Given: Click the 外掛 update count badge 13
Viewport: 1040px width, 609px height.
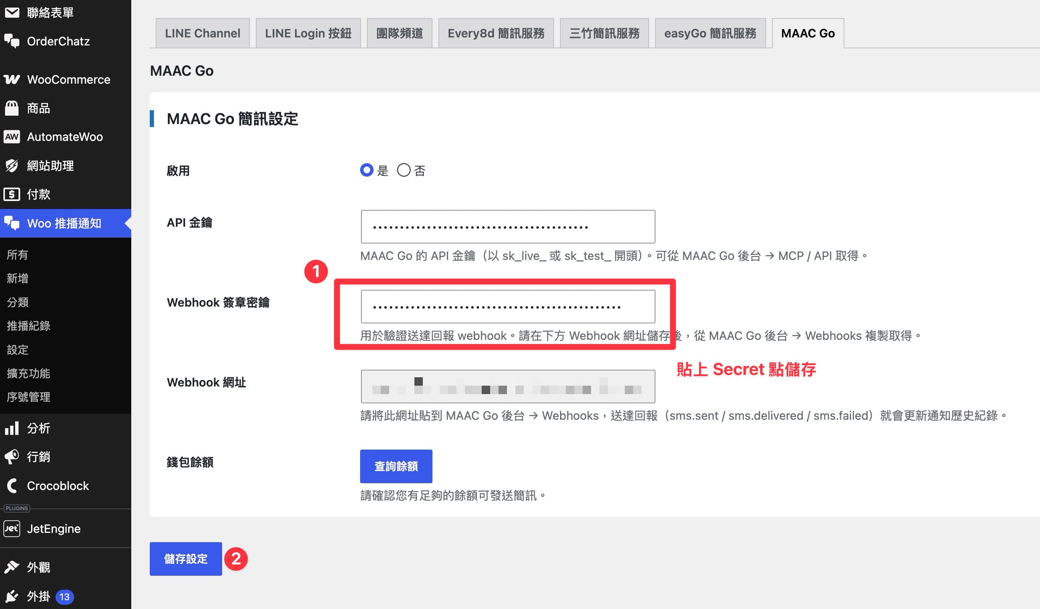Looking at the screenshot, I should [x=64, y=597].
